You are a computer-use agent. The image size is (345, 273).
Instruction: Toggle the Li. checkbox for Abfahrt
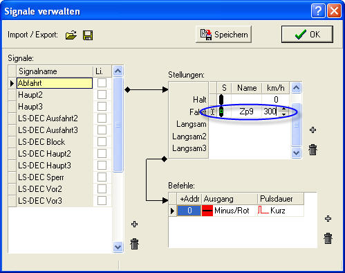point(102,82)
